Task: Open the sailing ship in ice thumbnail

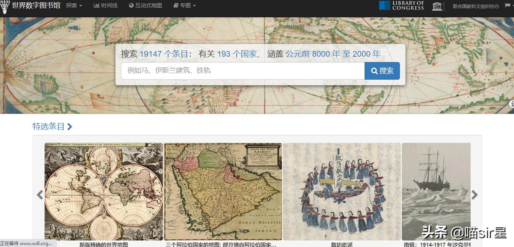Action: (x=436, y=191)
